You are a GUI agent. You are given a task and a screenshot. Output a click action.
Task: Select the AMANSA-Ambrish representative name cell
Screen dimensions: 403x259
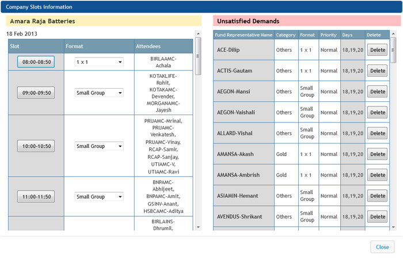tap(244, 175)
